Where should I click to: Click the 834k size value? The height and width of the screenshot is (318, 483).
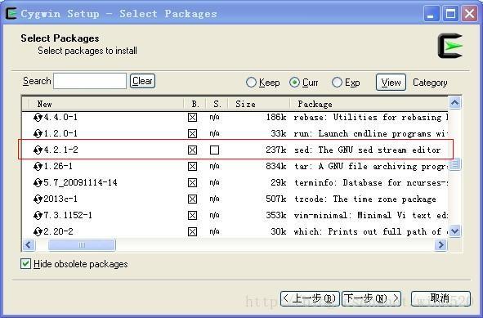(276, 167)
